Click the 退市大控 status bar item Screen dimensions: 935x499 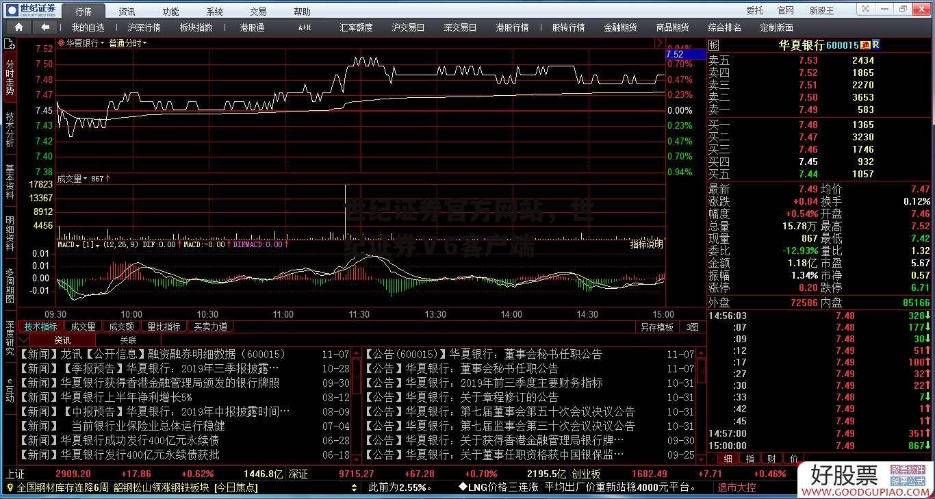click(737, 487)
